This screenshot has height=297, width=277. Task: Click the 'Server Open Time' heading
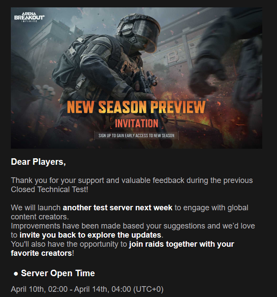[x=58, y=273]
